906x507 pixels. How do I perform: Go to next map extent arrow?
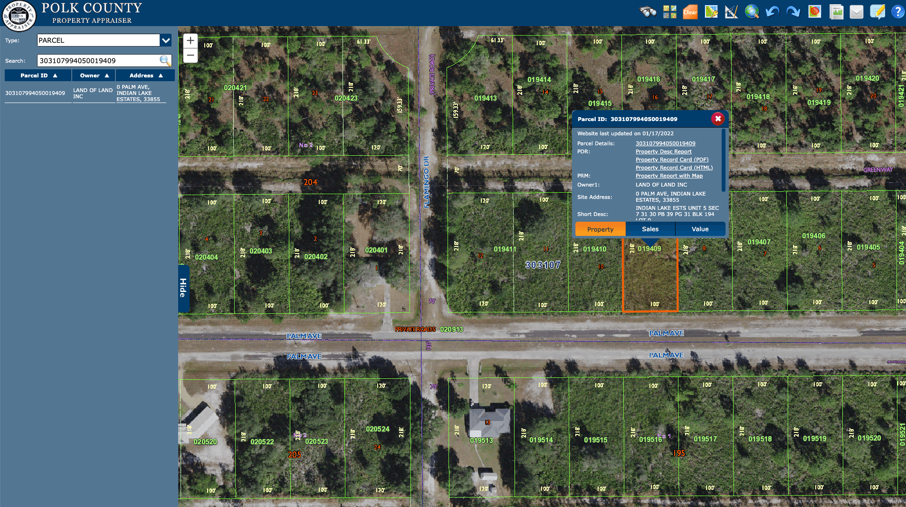793,12
